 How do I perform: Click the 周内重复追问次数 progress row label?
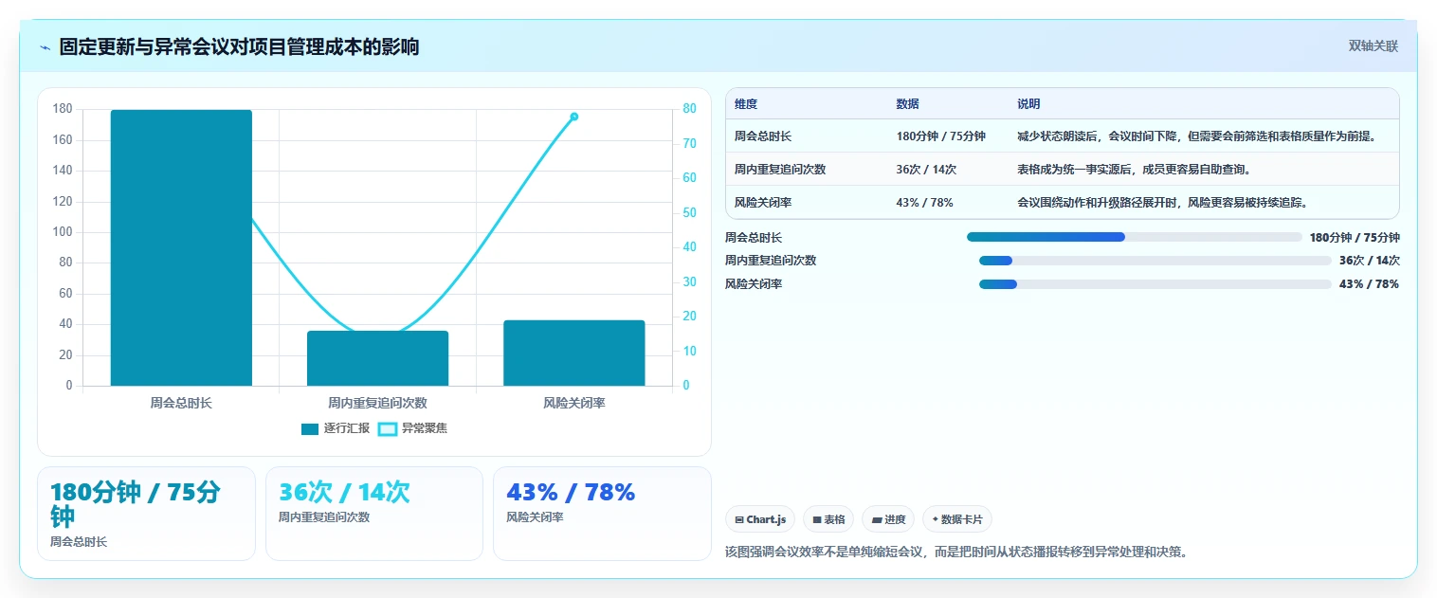(x=771, y=261)
